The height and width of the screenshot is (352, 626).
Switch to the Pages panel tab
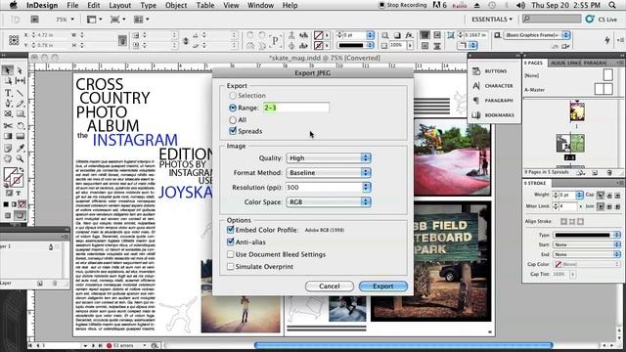click(x=534, y=63)
